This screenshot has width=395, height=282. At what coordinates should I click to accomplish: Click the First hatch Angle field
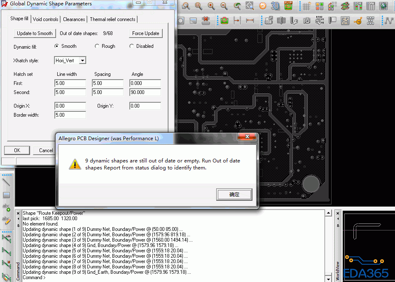(x=145, y=83)
